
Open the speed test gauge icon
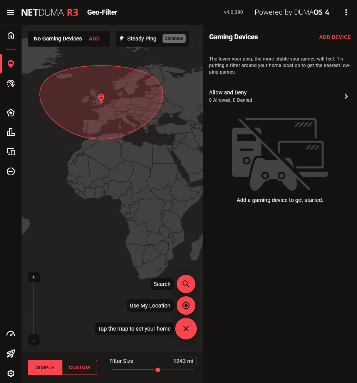click(11, 334)
